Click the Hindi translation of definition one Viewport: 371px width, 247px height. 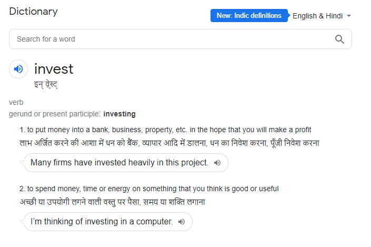point(169,143)
